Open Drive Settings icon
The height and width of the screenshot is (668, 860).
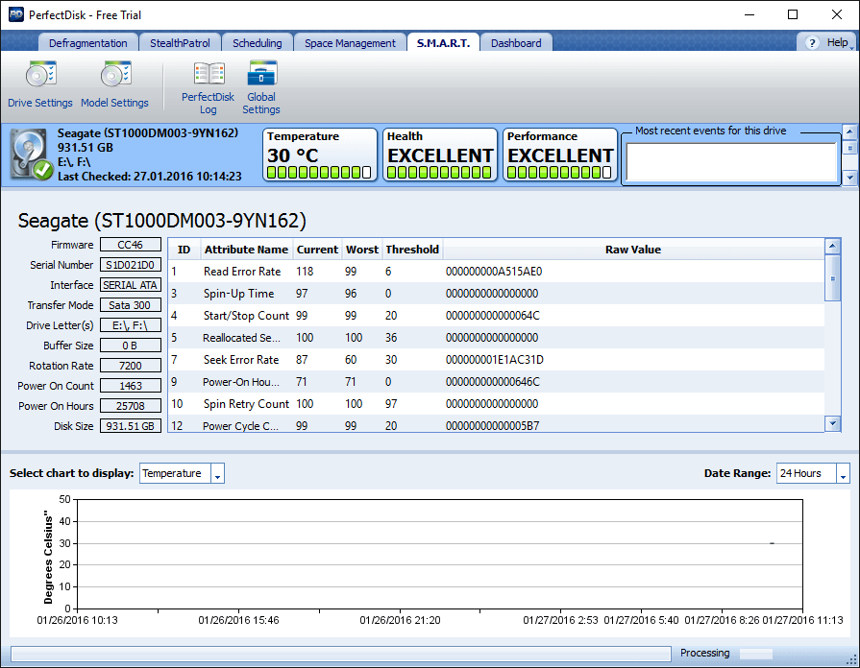coord(40,74)
